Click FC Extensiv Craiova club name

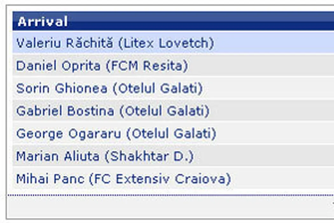[160, 179]
